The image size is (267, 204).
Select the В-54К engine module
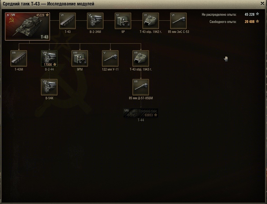tap(49, 87)
